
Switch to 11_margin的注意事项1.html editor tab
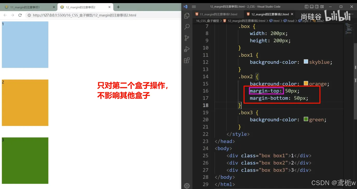[x=219, y=14]
